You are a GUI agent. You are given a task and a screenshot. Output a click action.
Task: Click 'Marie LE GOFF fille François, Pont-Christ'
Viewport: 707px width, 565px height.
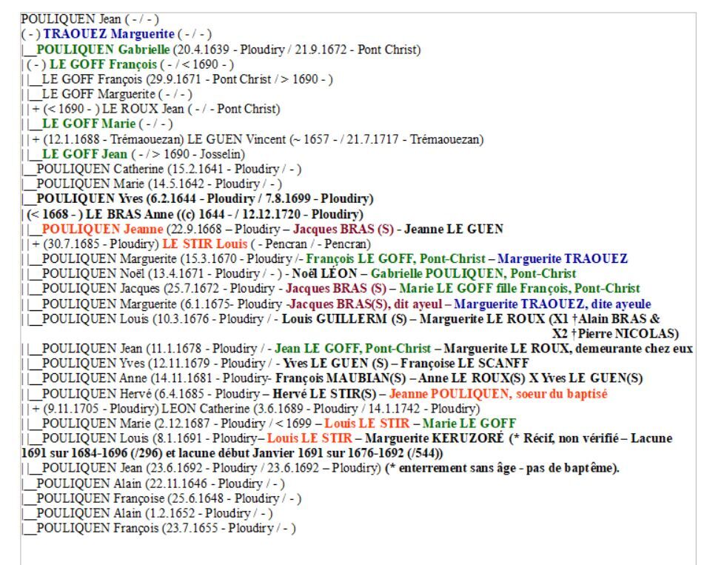point(520,289)
